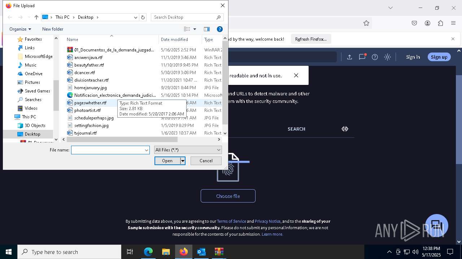The height and width of the screenshot is (259, 462).
Task: Select Notificacion_electronica_demanda file
Action: pyautogui.click(x=115, y=95)
